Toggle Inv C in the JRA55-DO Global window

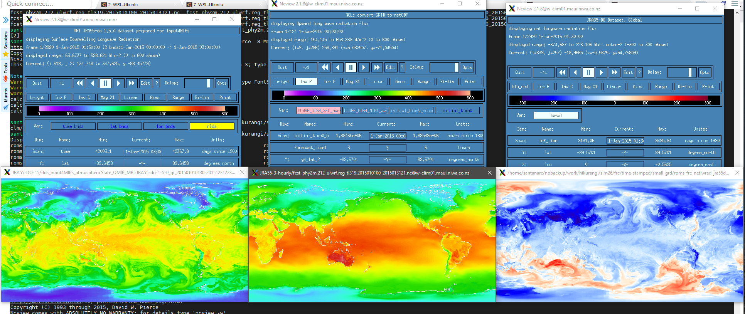pyautogui.click(x=567, y=87)
